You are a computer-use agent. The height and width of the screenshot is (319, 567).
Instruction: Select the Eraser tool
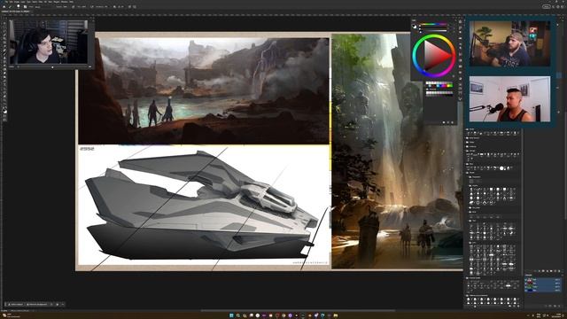pos(4,65)
